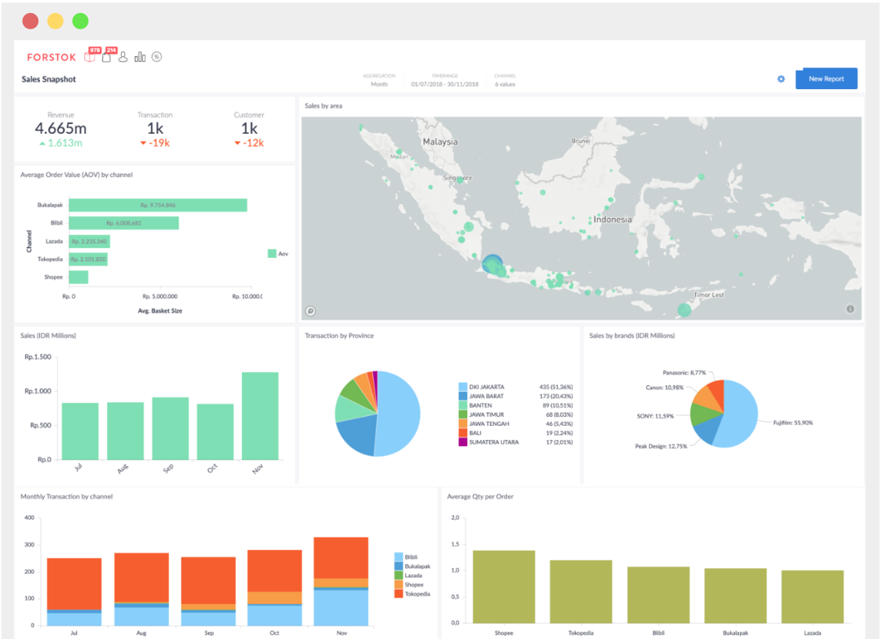The image size is (882, 639).
Task: Click the Tokopedia bar in Average Qty chart
Action: 581,591
